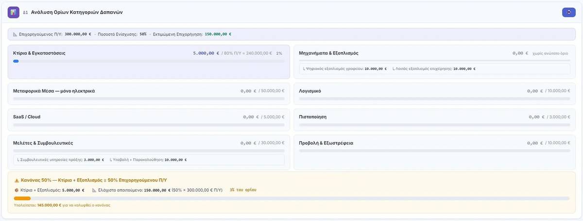The height and width of the screenshot is (221, 583).
Task: Click the 3% του ορίου label
Action: pyautogui.click(x=243, y=189)
